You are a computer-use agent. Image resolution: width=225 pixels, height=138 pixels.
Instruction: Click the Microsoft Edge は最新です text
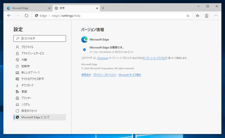click(x=107, y=48)
